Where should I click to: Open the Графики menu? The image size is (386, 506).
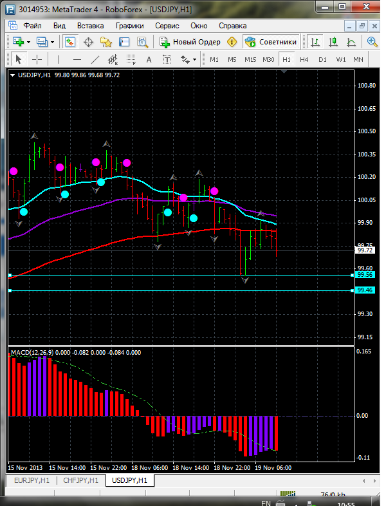click(130, 26)
